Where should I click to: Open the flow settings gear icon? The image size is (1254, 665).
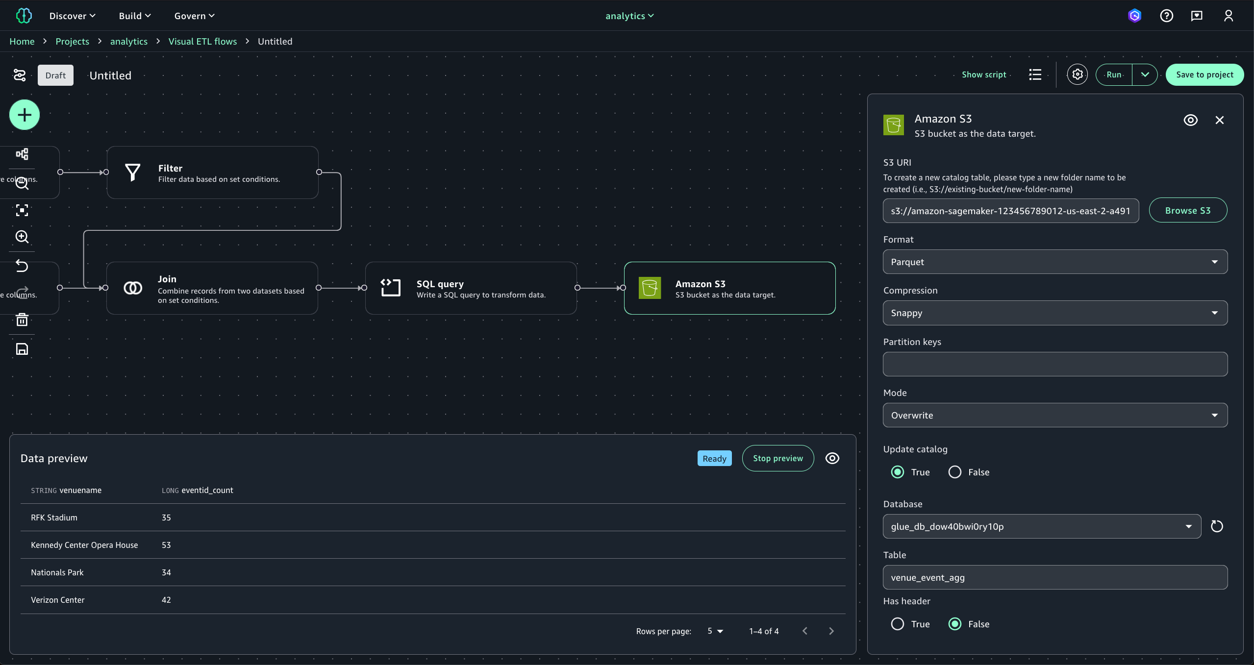1077,74
